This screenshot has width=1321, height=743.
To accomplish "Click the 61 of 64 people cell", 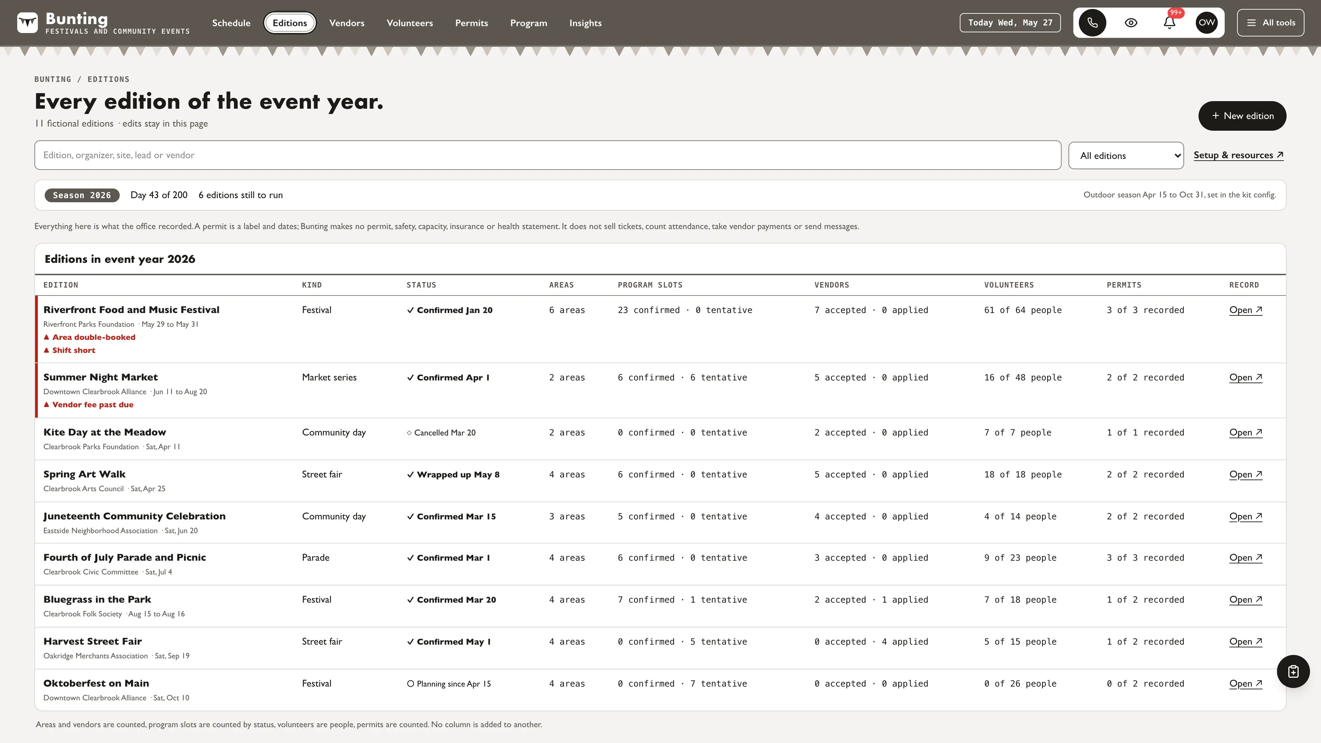I will coord(1023,310).
